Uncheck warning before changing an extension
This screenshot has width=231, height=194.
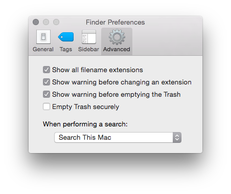(47, 82)
